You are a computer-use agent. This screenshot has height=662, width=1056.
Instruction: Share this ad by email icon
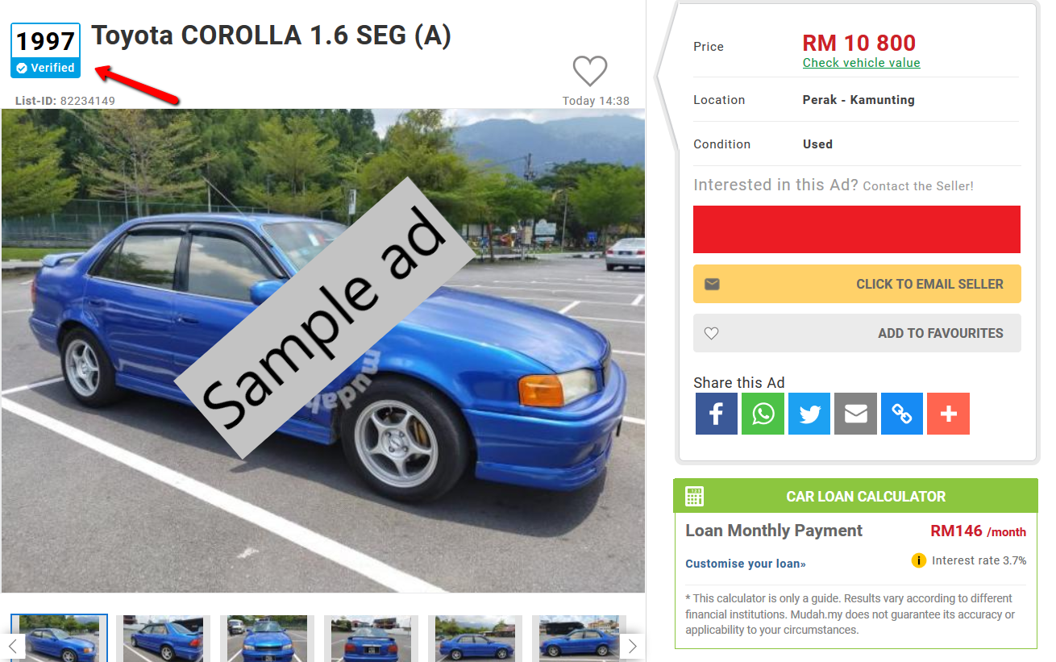[x=855, y=414]
